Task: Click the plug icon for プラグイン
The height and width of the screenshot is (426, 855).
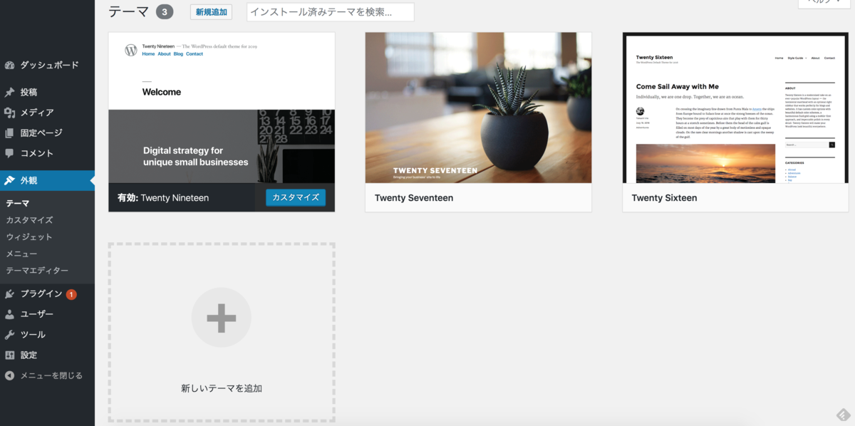Action: [10, 293]
